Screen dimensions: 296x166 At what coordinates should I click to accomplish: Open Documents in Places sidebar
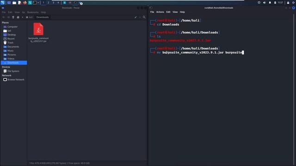[14, 47]
